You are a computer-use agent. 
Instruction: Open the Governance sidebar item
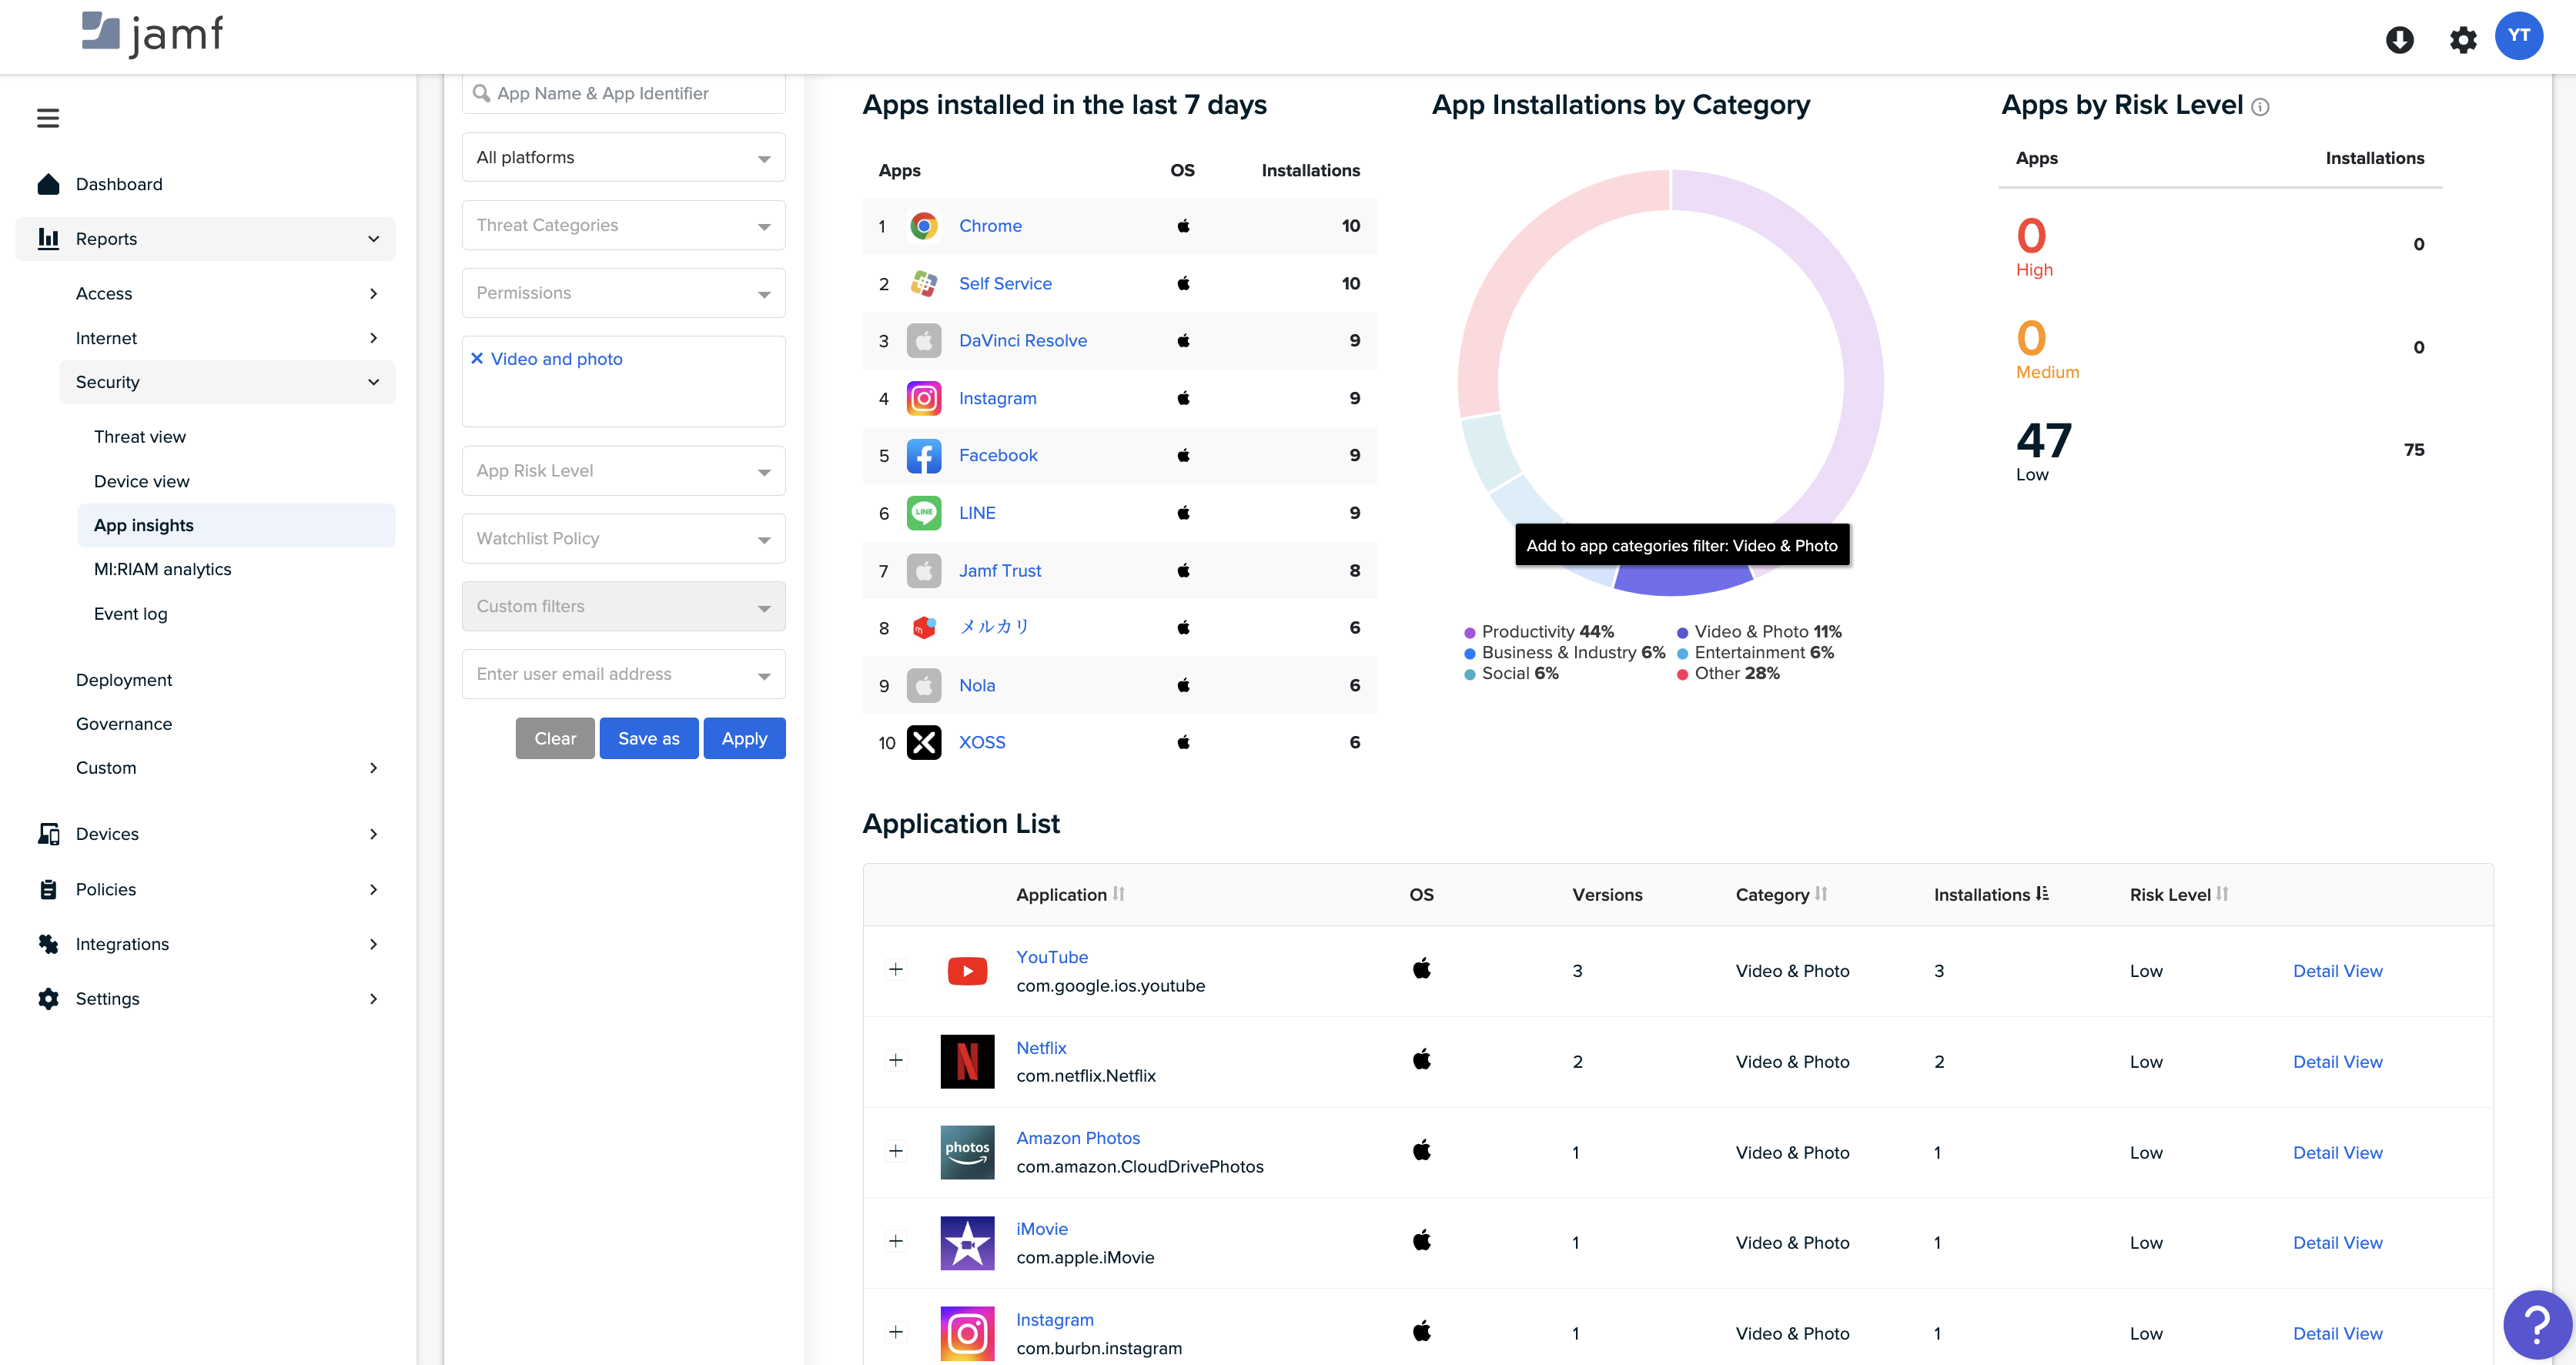click(x=124, y=724)
